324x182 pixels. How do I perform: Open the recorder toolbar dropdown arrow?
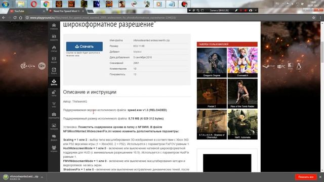tap(190, 10)
